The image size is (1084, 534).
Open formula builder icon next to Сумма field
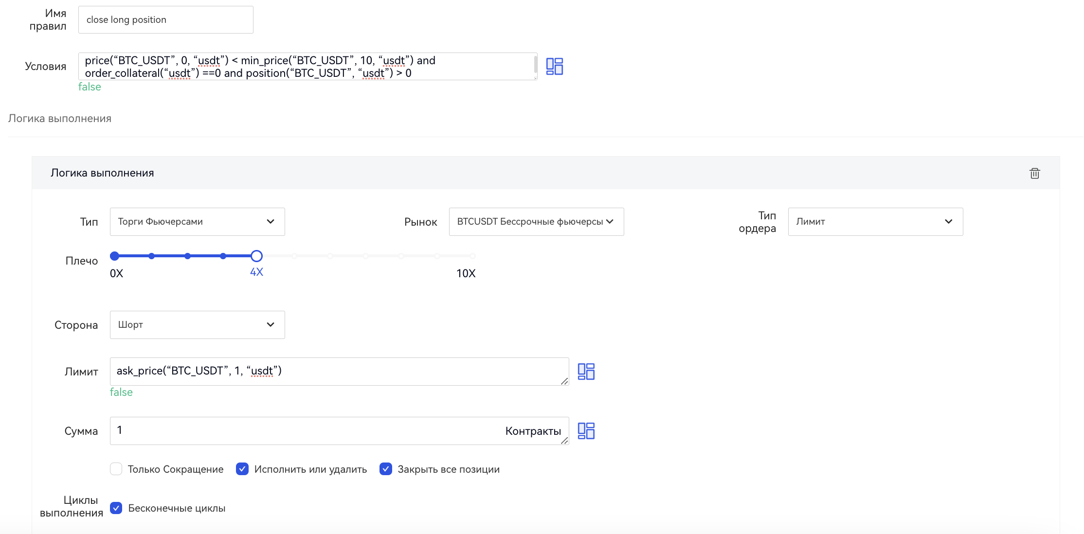pos(586,431)
